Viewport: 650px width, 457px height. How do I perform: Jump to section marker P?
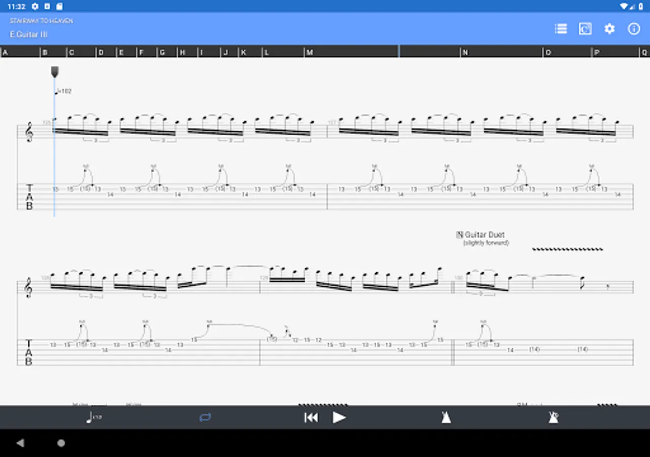[597, 52]
